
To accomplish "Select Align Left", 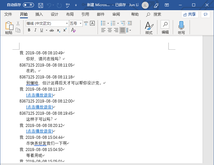I will pos(103,30).
